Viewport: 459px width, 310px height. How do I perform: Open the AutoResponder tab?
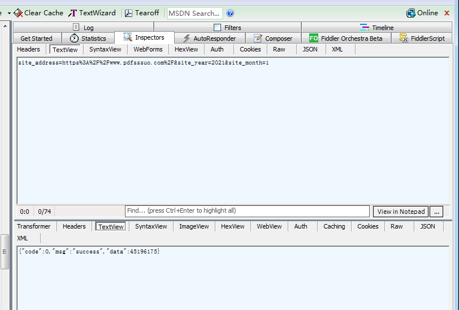point(210,38)
